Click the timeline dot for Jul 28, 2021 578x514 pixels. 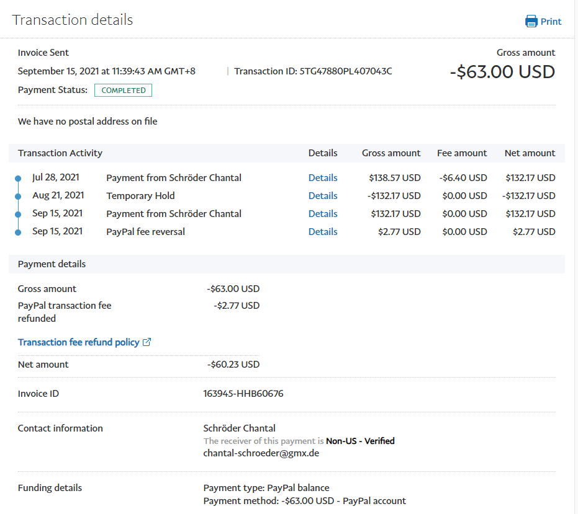point(18,179)
